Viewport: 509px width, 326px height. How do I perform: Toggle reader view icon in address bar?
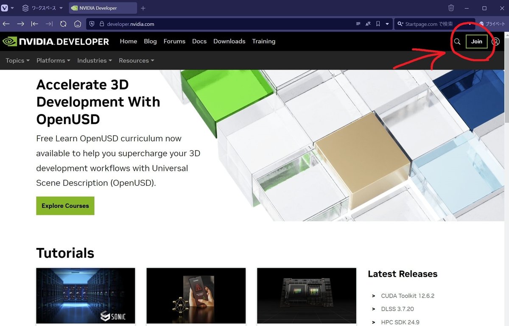click(x=358, y=24)
